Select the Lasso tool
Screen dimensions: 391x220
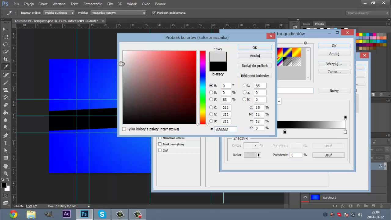pyautogui.click(x=5, y=44)
